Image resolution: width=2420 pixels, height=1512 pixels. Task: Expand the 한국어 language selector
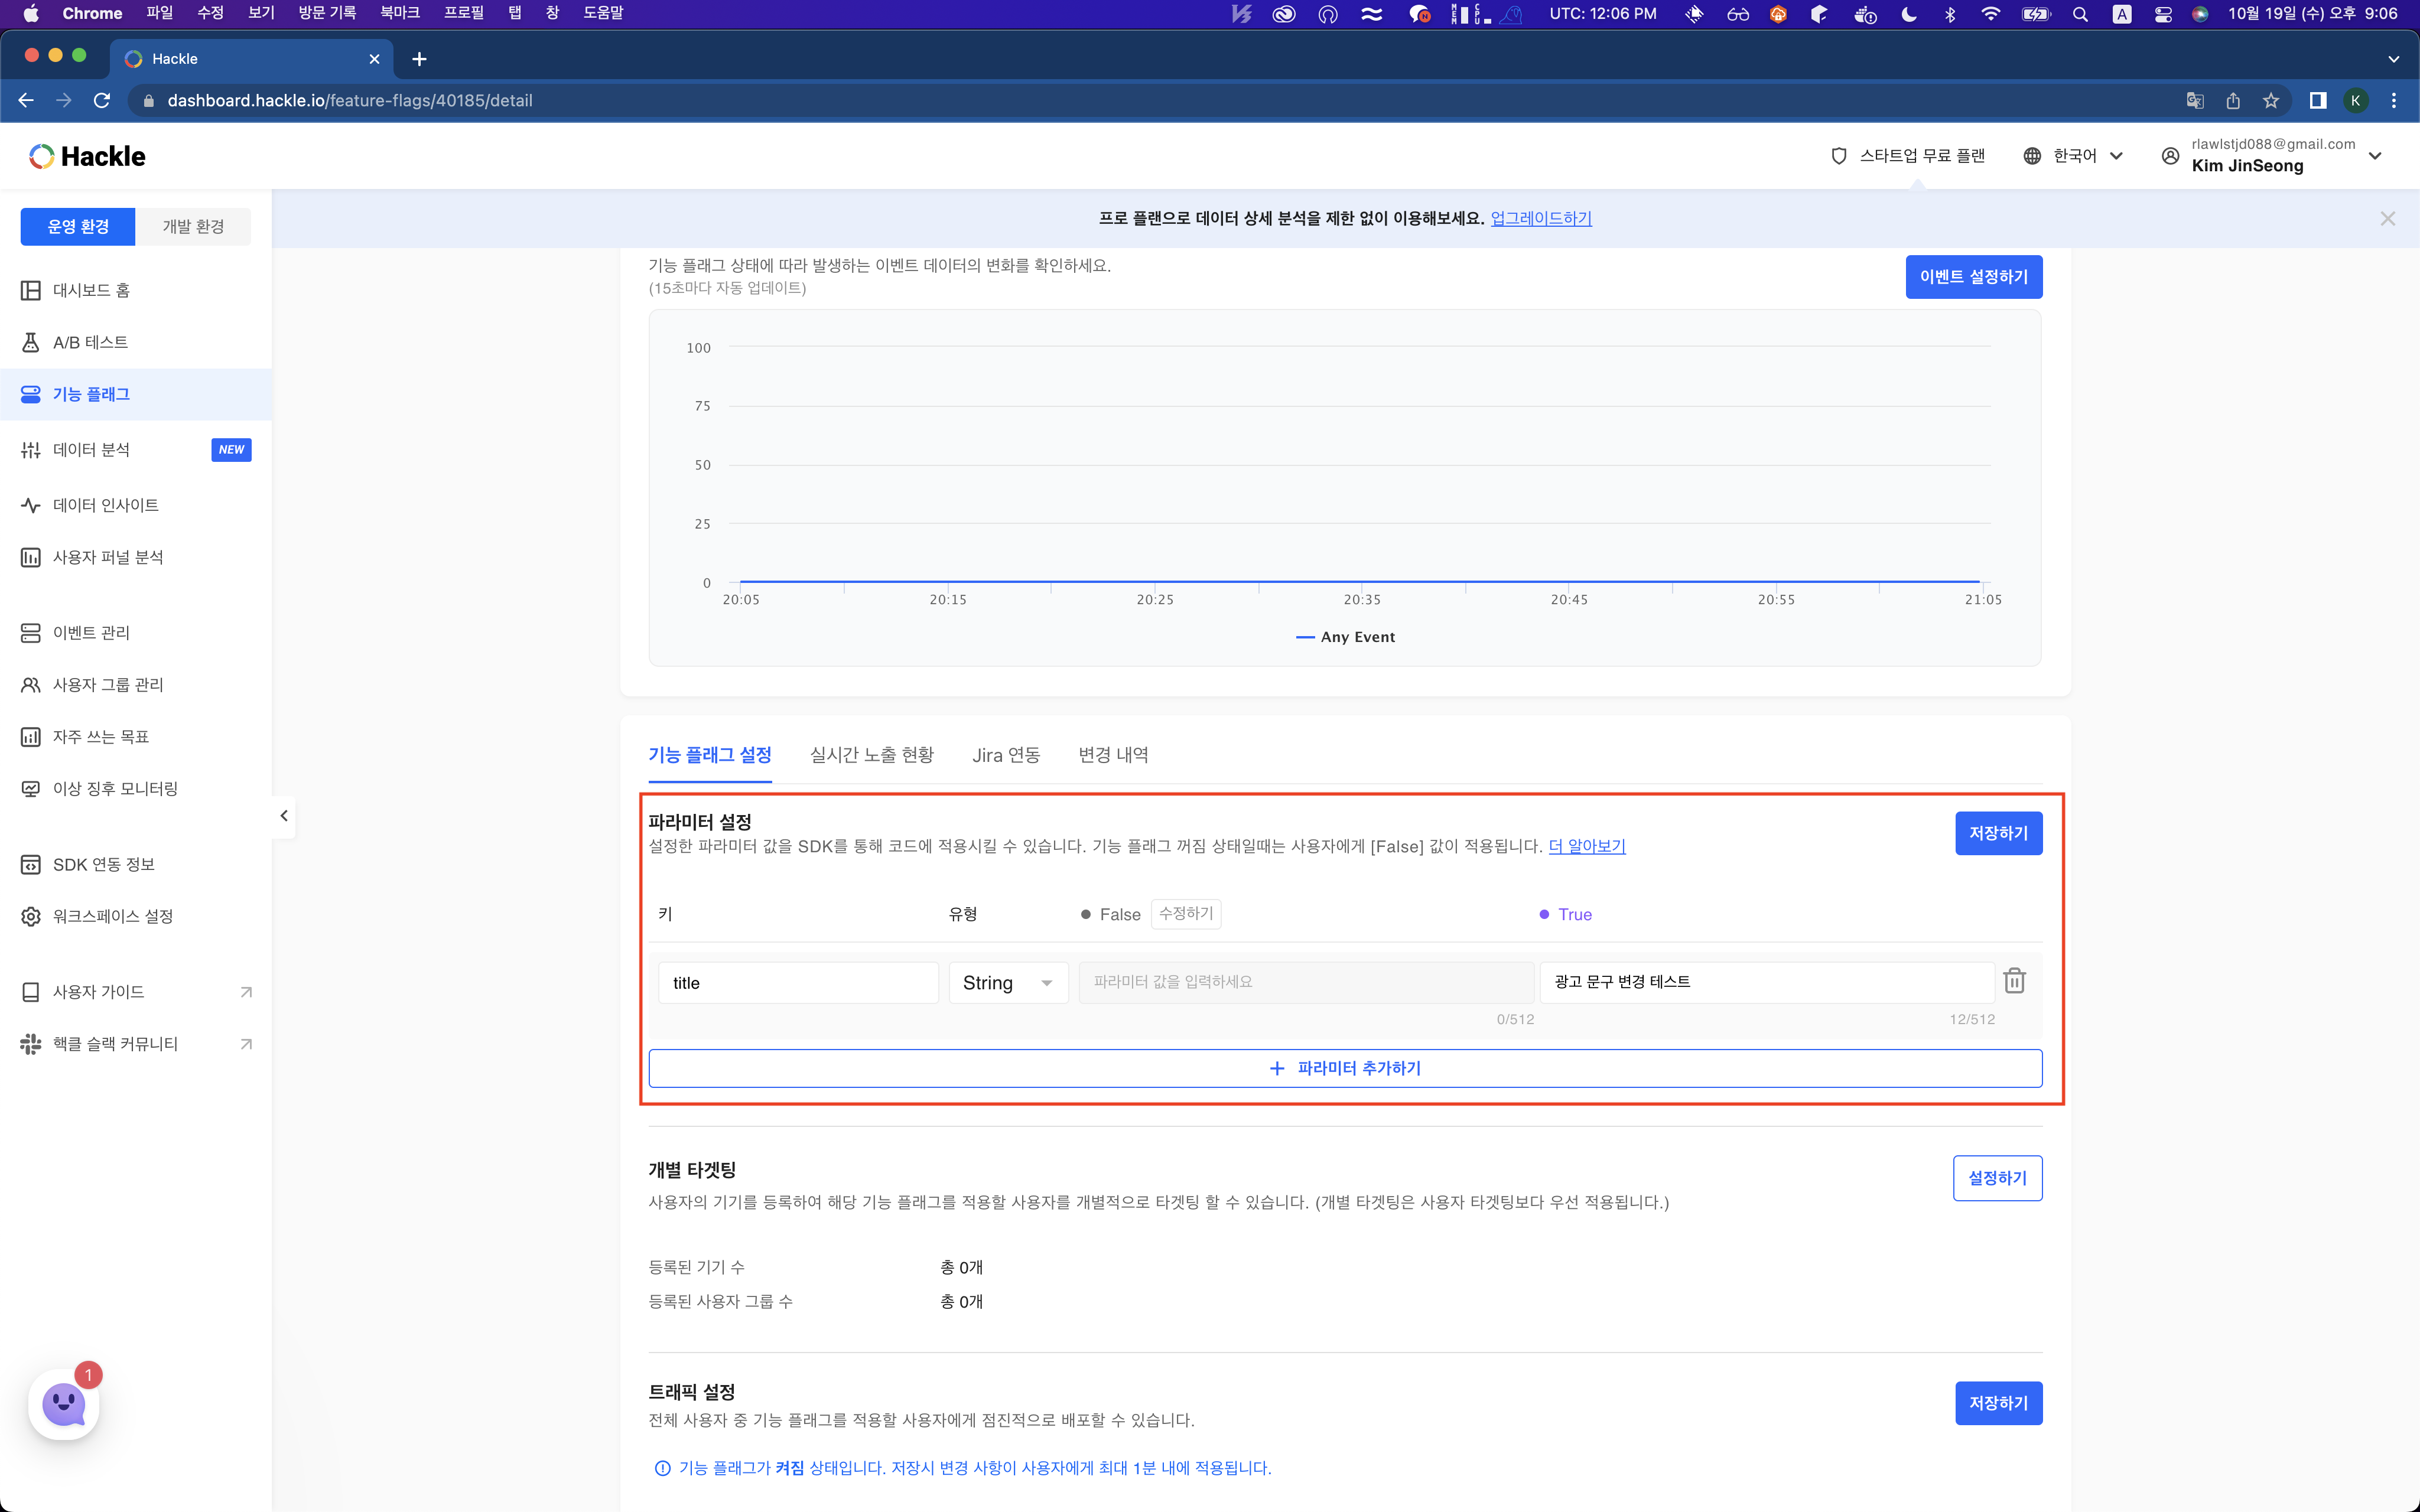coord(2073,156)
